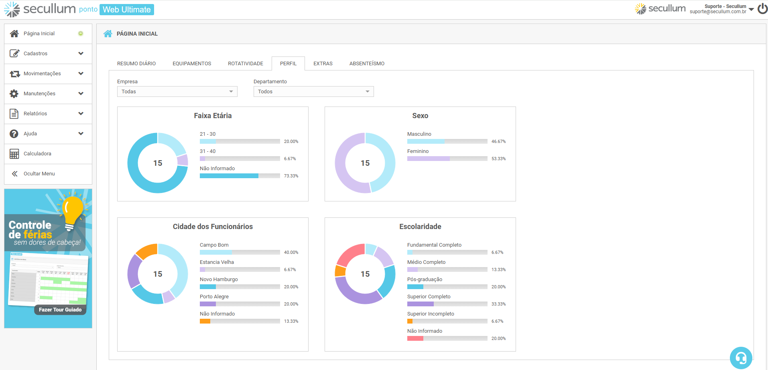Click the Campo Bom percentage bar

240,252
